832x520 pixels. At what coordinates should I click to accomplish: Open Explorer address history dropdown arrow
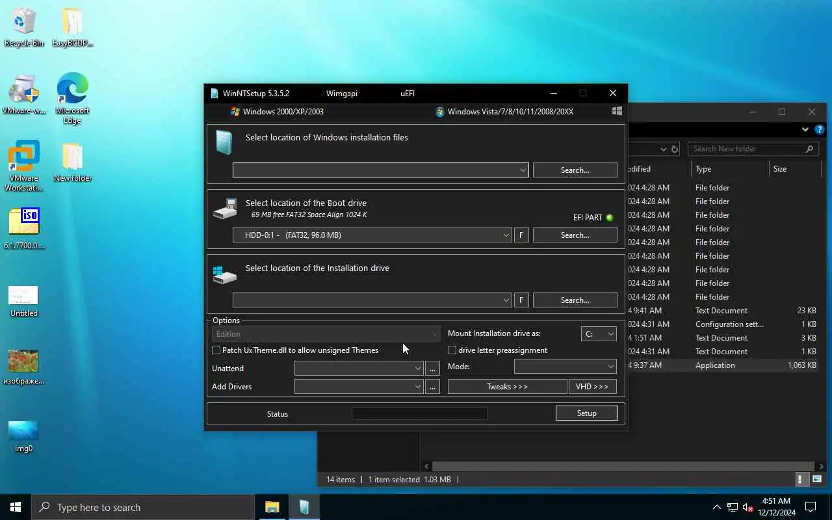(x=664, y=149)
